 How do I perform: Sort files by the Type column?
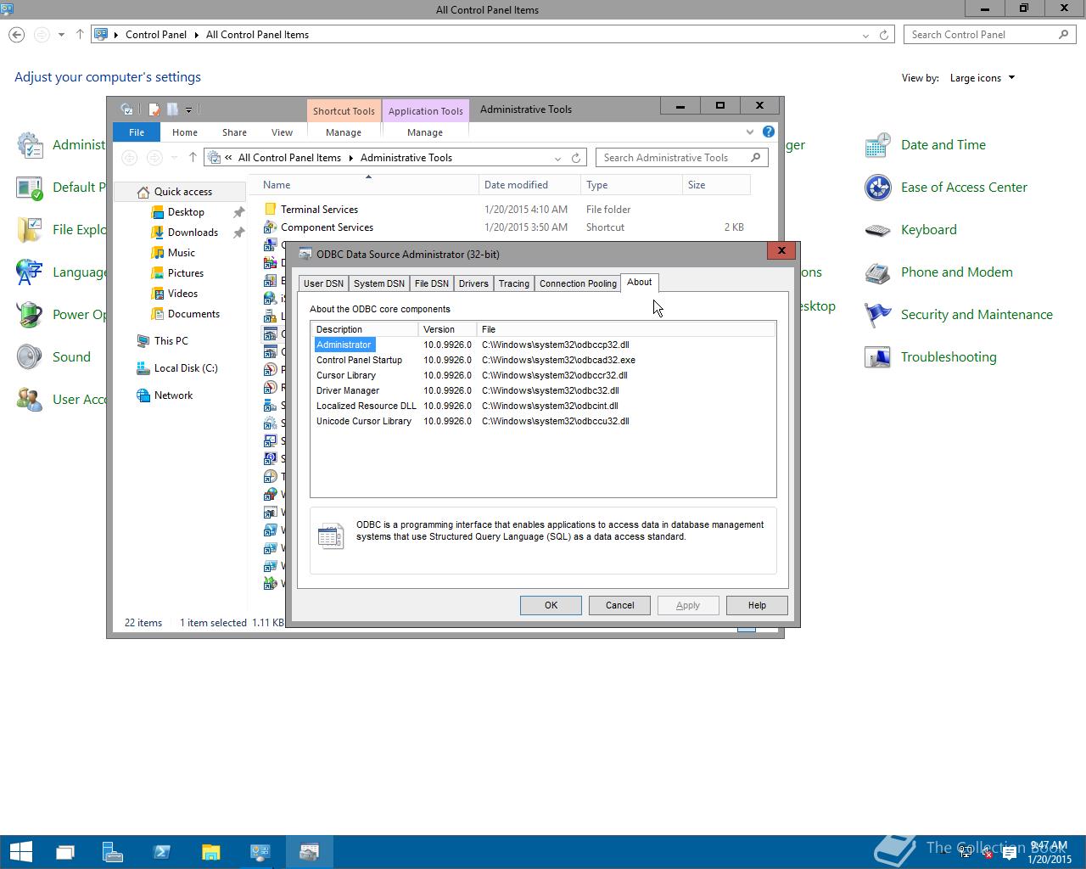[631, 185]
